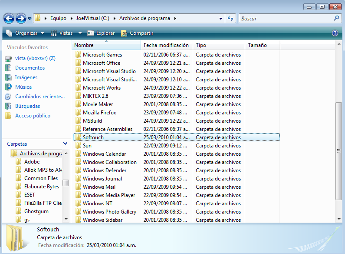Click the folder icon in the address bar
The image size is (345, 254).
coord(38,18)
